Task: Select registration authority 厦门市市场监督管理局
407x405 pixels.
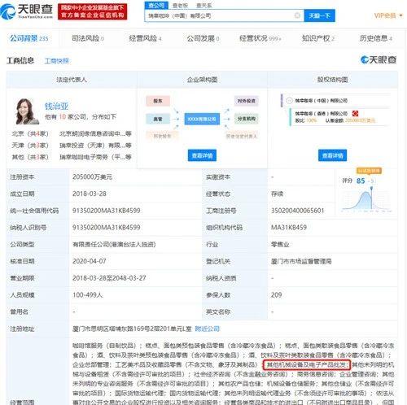Action: click(x=301, y=261)
